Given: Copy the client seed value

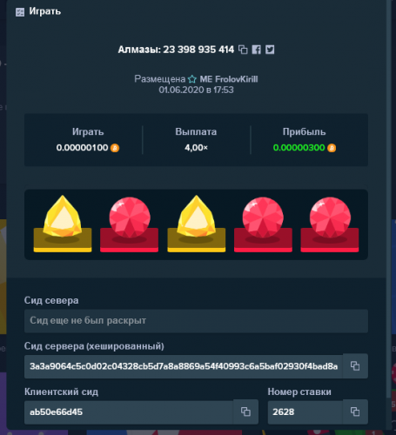Looking at the screenshot, I should [245, 412].
